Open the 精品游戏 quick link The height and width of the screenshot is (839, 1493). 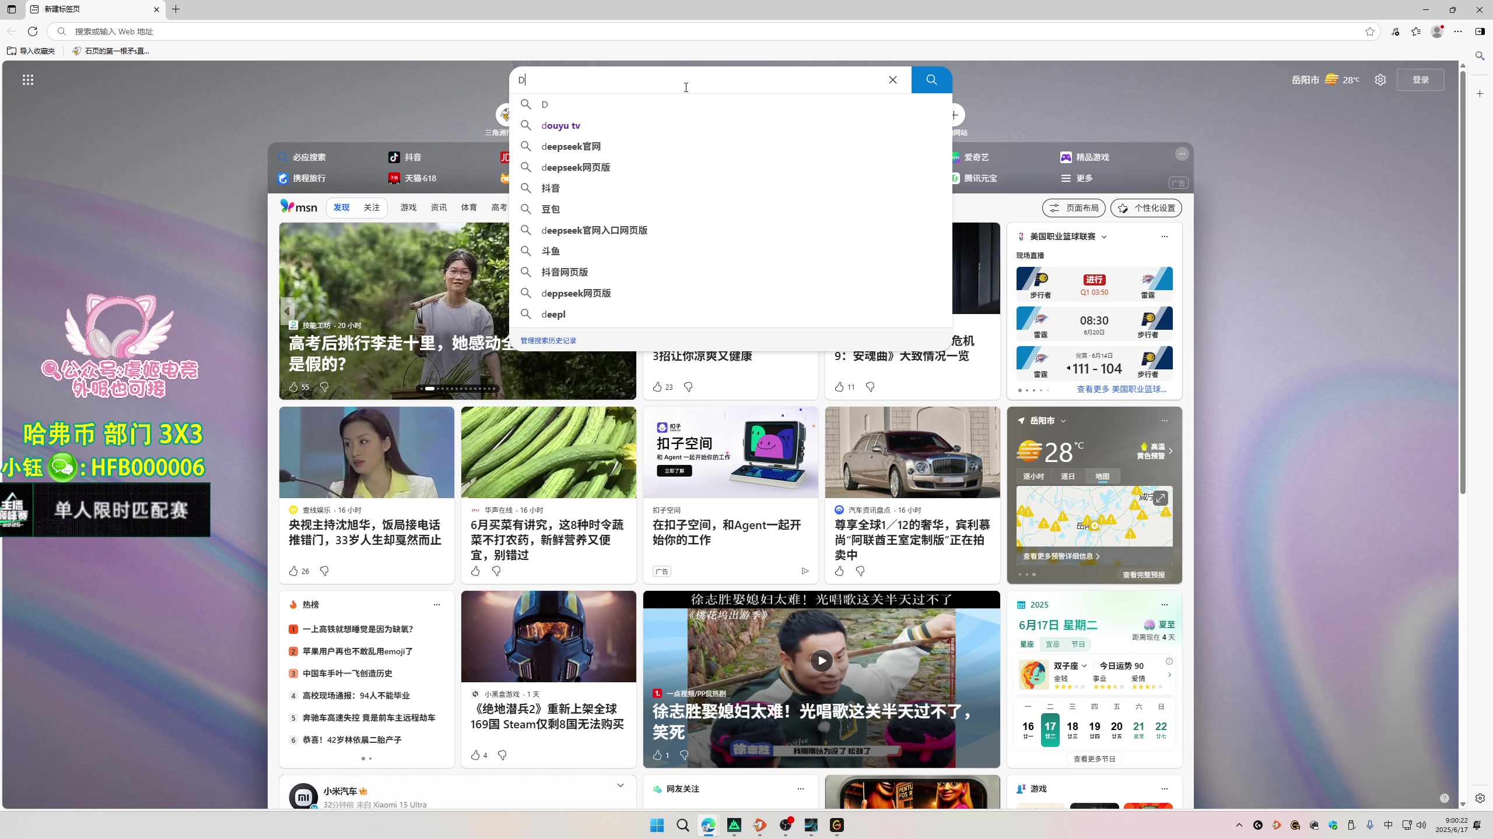pos(1085,157)
